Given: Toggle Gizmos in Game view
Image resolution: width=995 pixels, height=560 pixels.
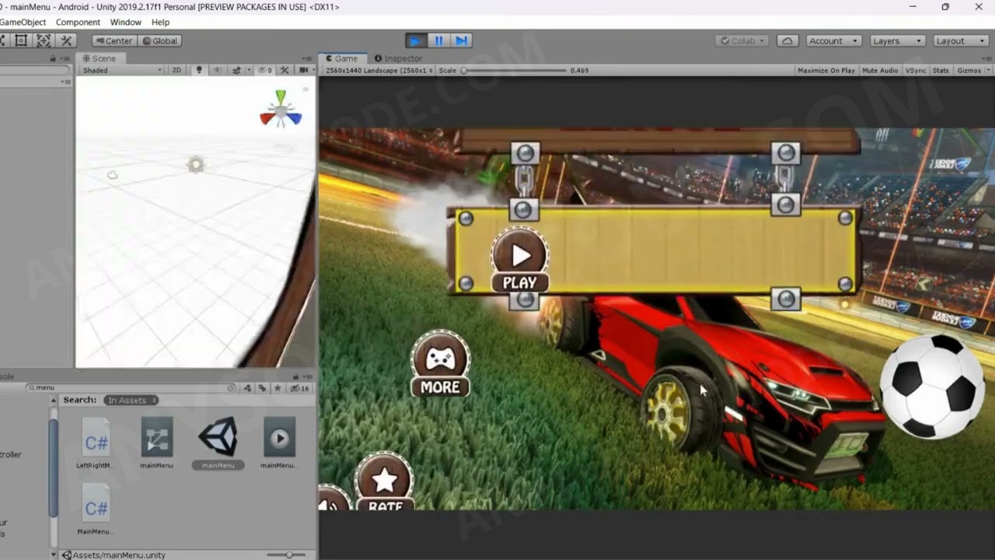Looking at the screenshot, I should point(969,70).
